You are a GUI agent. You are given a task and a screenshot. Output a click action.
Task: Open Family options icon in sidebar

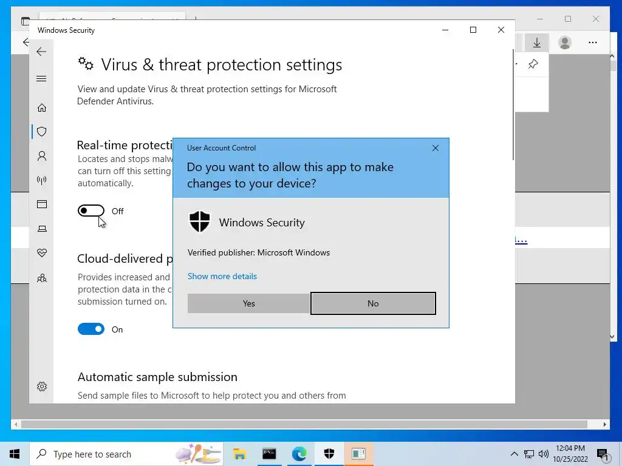[x=42, y=278]
